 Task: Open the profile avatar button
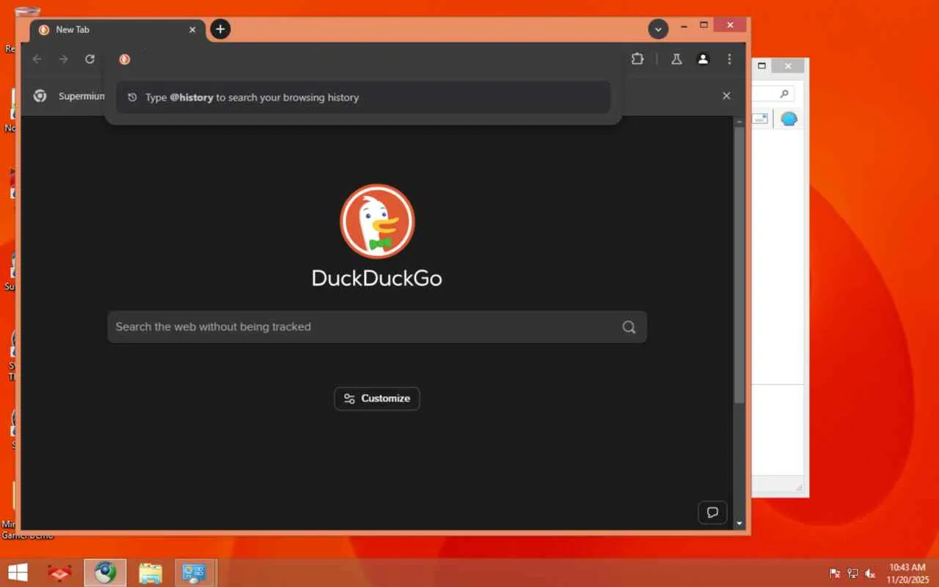(x=703, y=59)
